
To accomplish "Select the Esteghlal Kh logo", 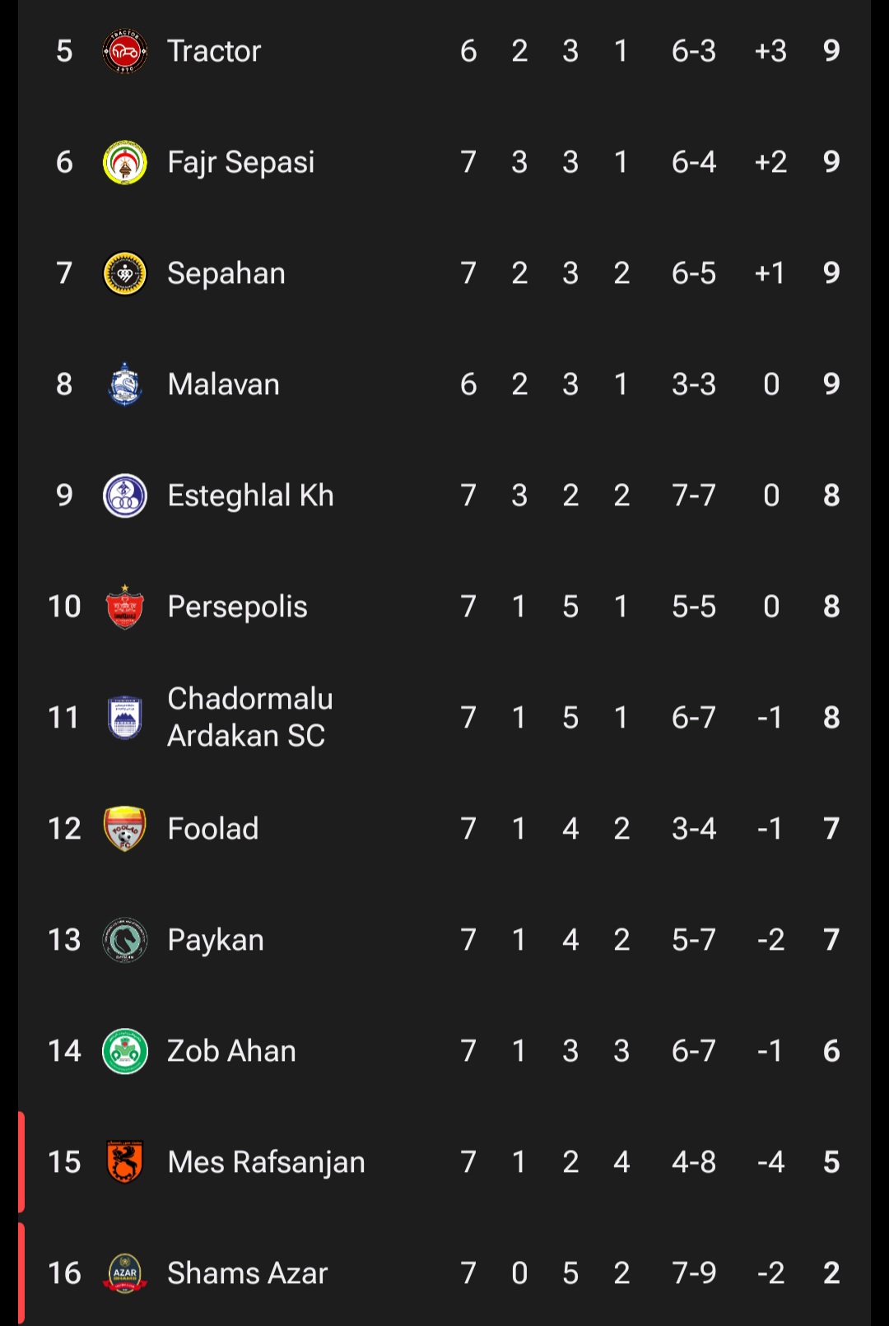I will tap(124, 496).
